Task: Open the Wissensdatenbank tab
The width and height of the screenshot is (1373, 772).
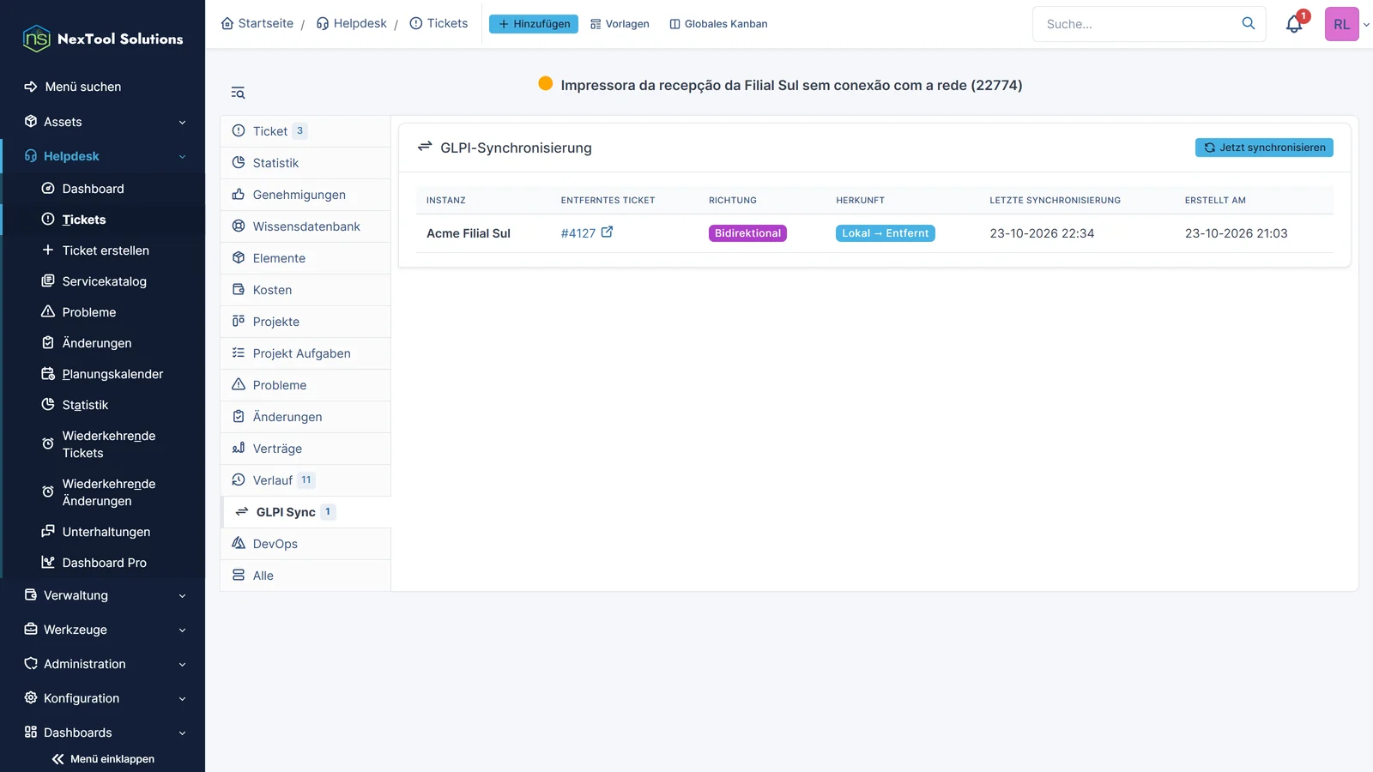Action: pyautogui.click(x=305, y=226)
